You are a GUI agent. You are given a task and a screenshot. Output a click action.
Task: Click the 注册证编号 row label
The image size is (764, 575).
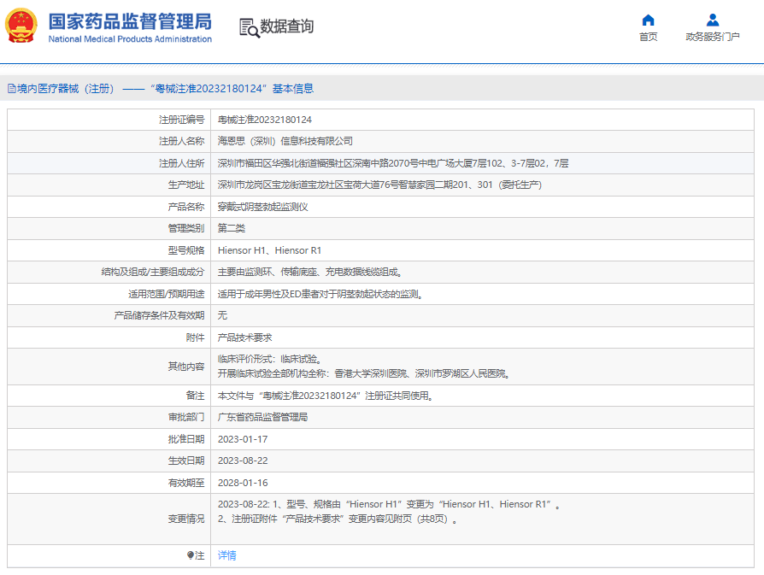coord(182,120)
